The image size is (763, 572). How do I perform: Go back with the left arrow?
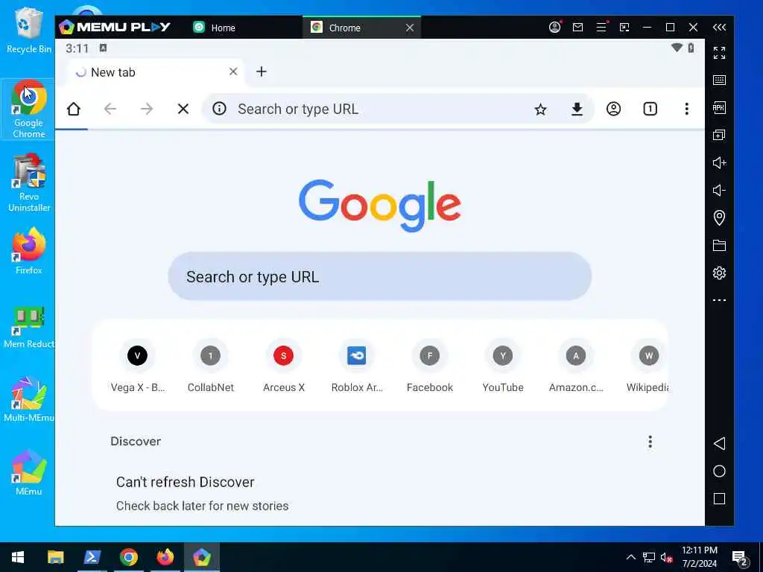click(x=110, y=109)
